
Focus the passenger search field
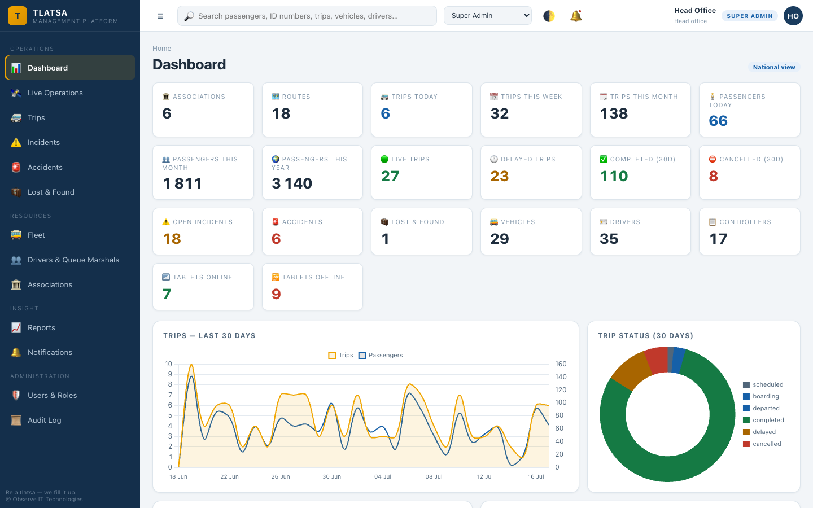(x=307, y=16)
